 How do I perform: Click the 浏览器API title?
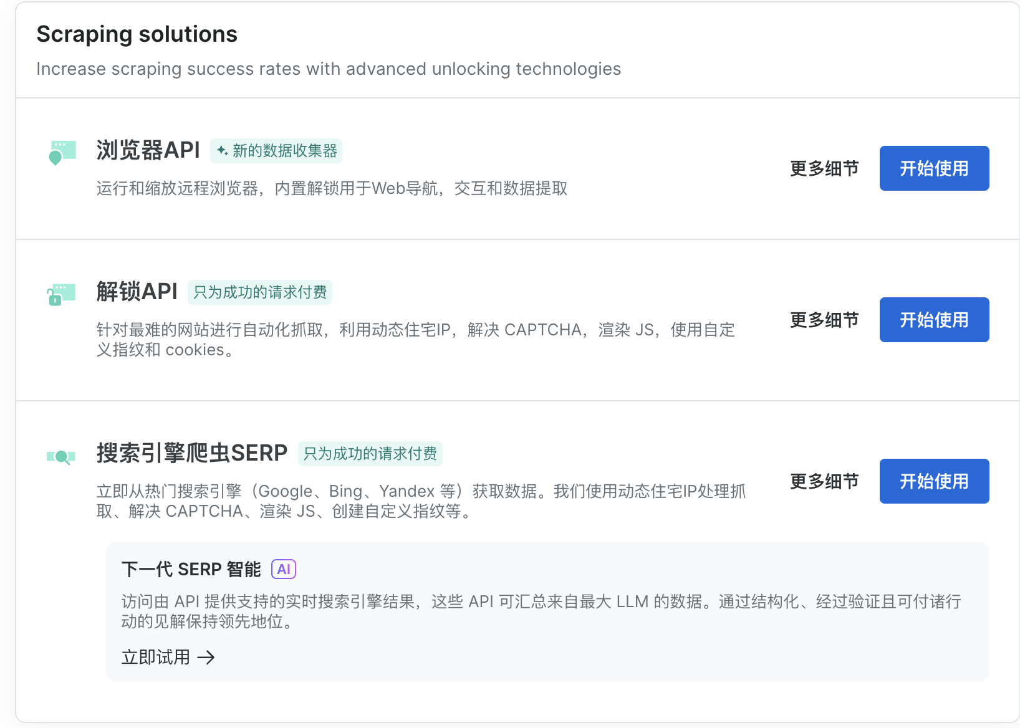[x=148, y=150]
